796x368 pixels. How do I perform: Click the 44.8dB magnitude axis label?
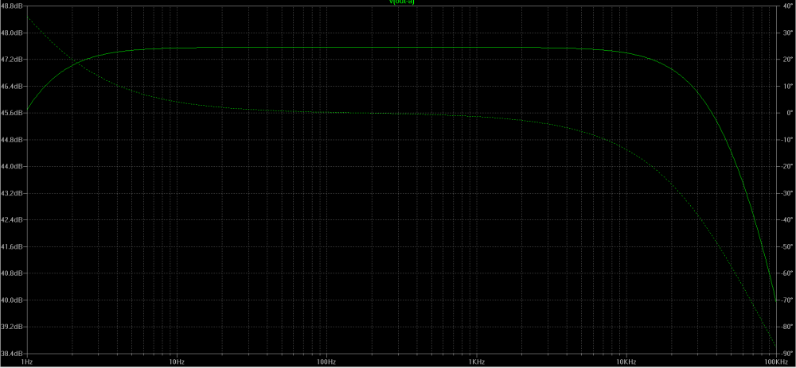(x=13, y=140)
